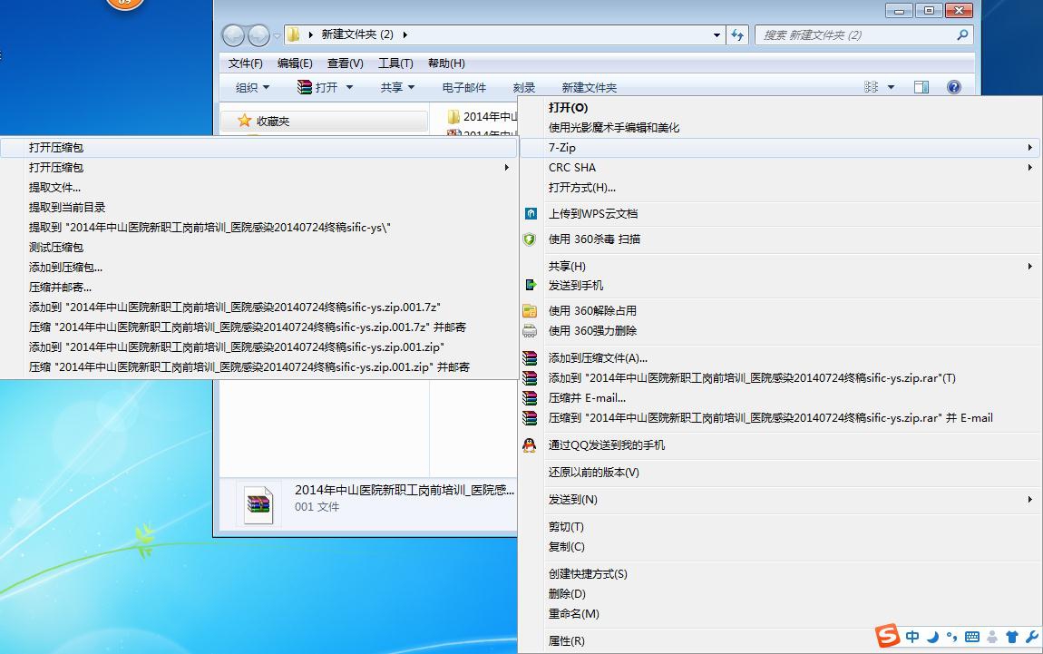Open the 组织 dropdown in toolbar
1043x654 pixels.
coord(252,88)
